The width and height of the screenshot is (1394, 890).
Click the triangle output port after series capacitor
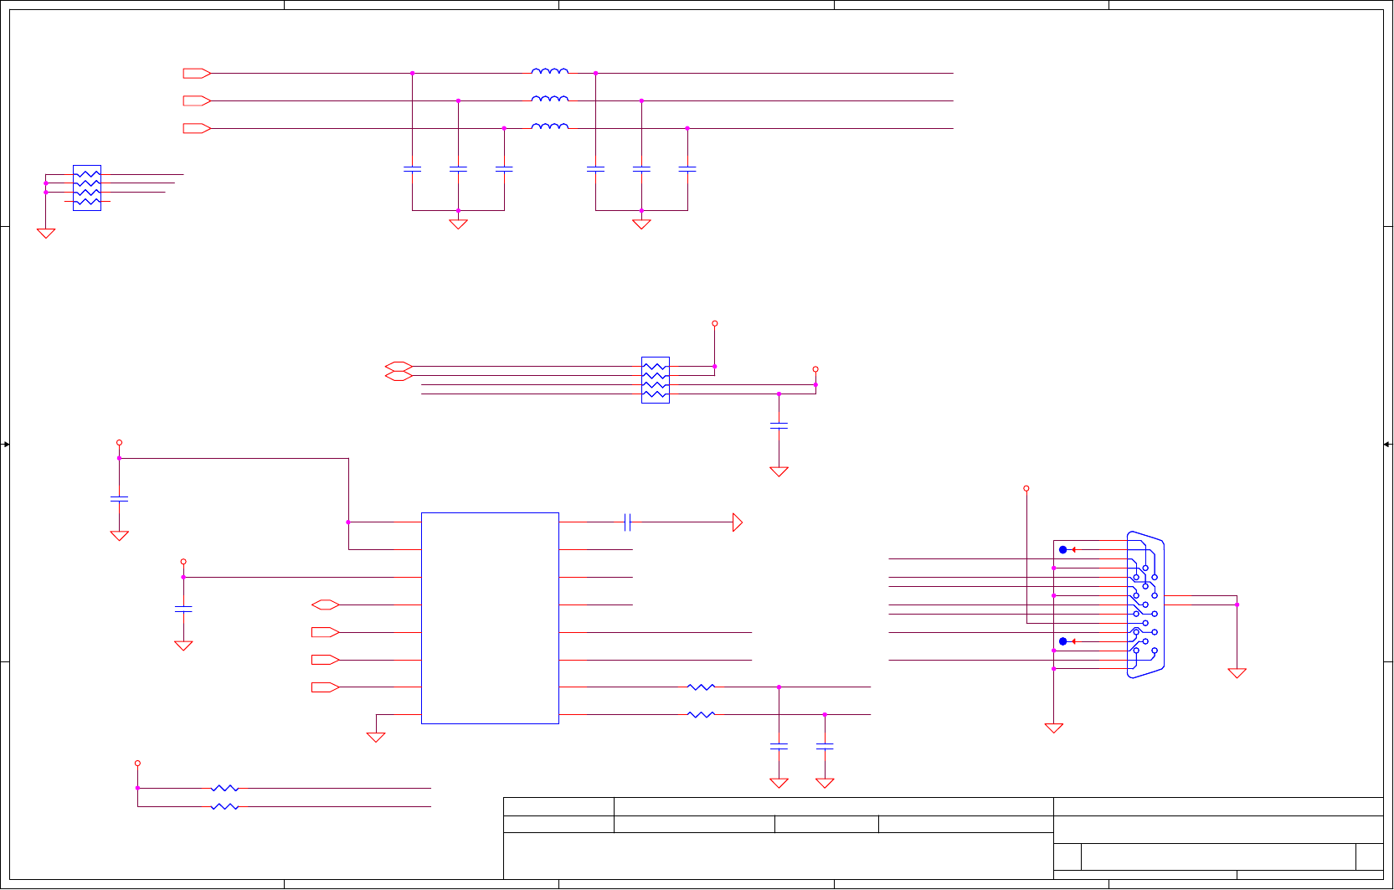[738, 522]
